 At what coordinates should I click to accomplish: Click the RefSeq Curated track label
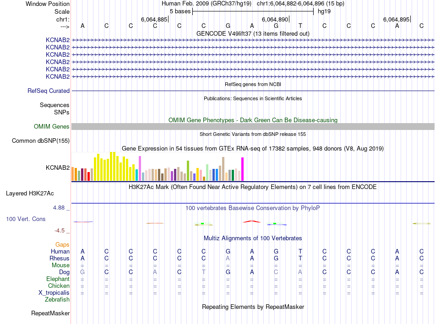(x=49, y=91)
